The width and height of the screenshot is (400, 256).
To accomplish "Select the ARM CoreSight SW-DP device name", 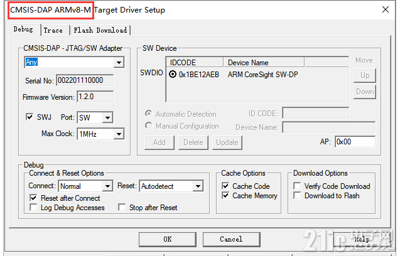I will click(x=262, y=75).
